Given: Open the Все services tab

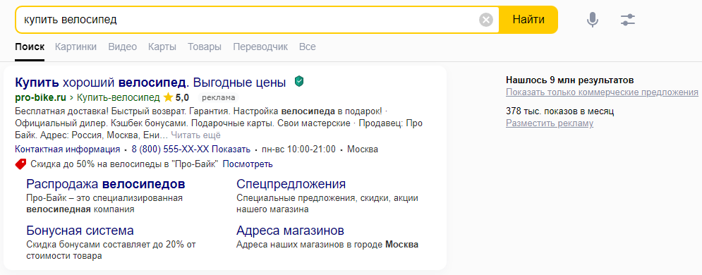Looking at the screenshot, I should (308, 47).
